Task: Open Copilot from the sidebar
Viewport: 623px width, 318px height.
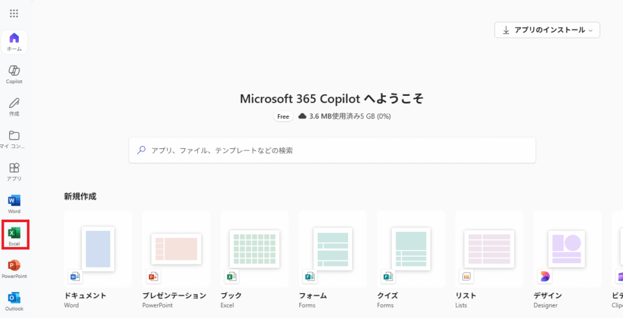Action: (15, 75)
